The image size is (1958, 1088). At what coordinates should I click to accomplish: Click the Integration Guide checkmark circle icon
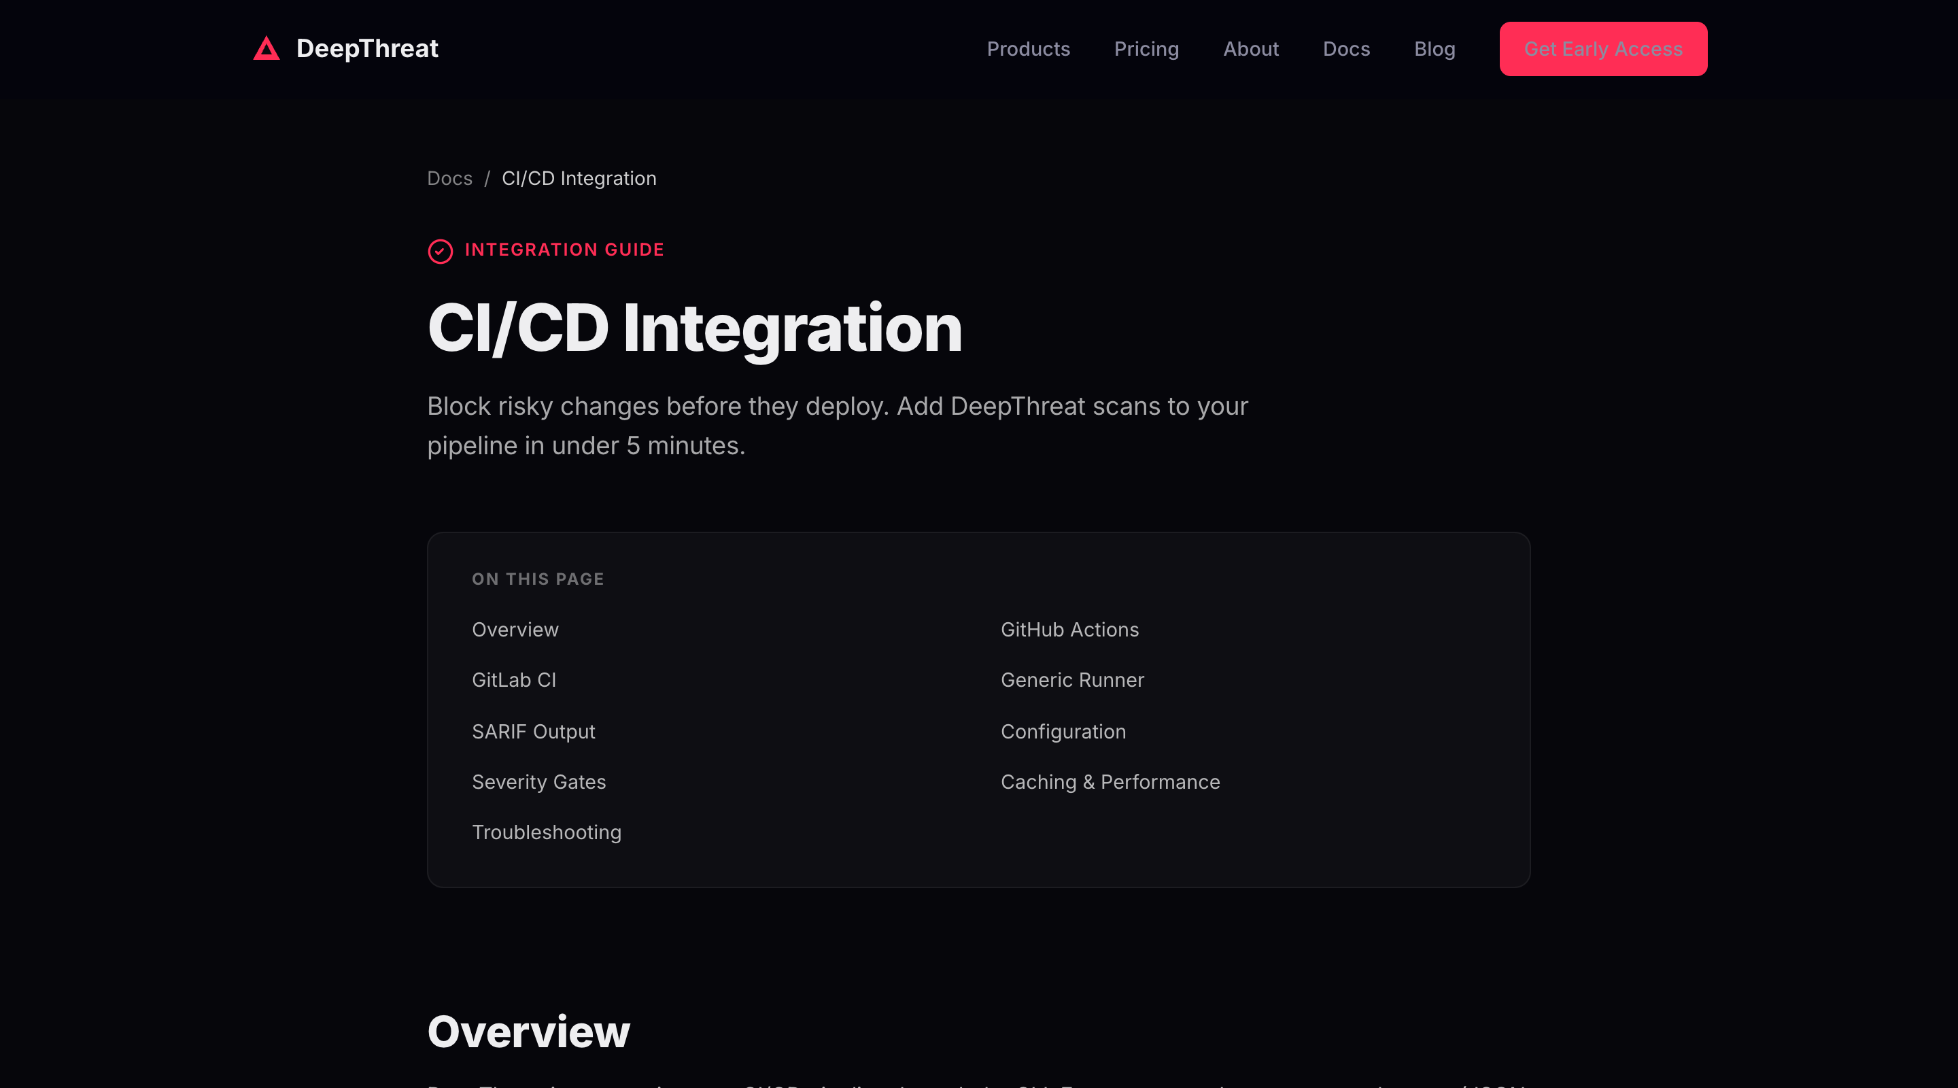(440, 251)
